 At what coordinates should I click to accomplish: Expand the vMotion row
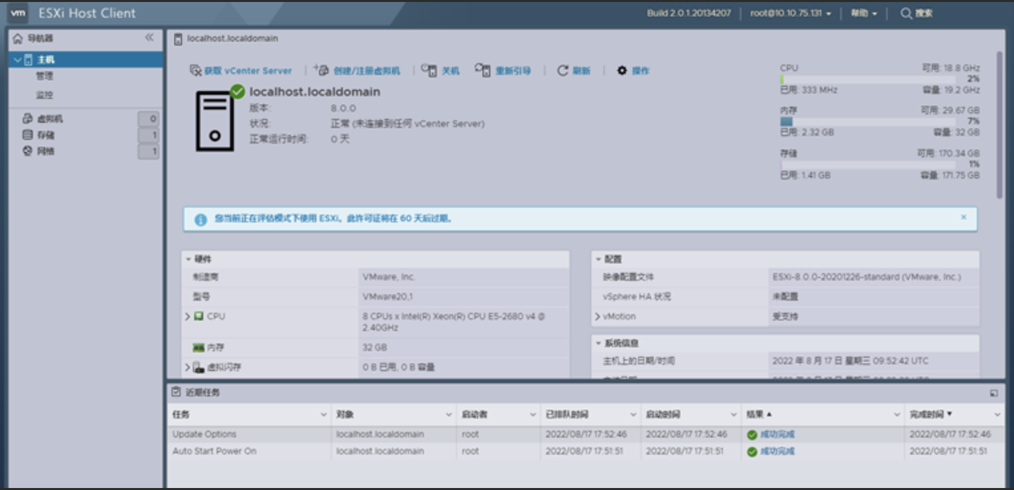[597, 317]
